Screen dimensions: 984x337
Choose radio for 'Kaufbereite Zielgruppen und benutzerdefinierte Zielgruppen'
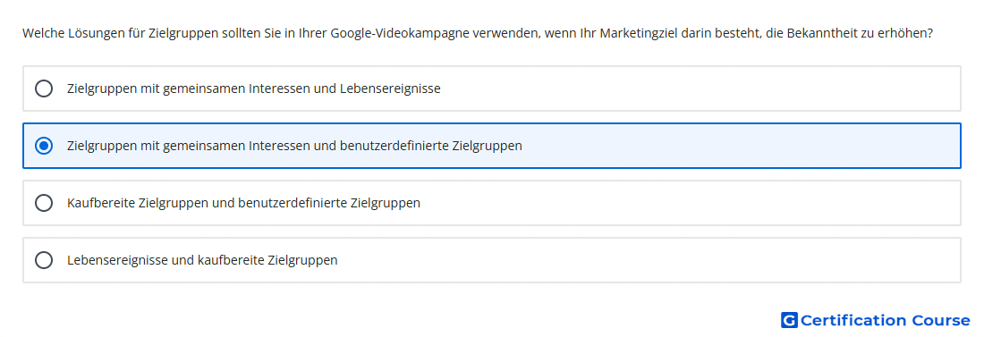[44, 203]
